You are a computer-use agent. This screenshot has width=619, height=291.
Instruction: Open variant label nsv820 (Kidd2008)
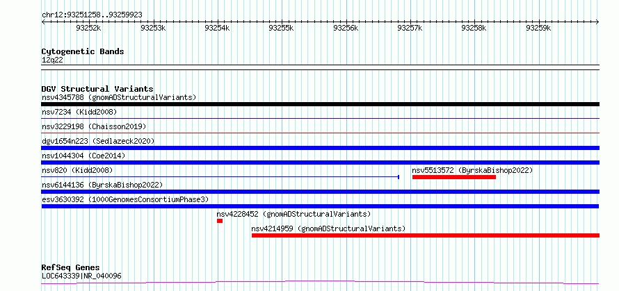pyautogui.click(x=77, y=170)
